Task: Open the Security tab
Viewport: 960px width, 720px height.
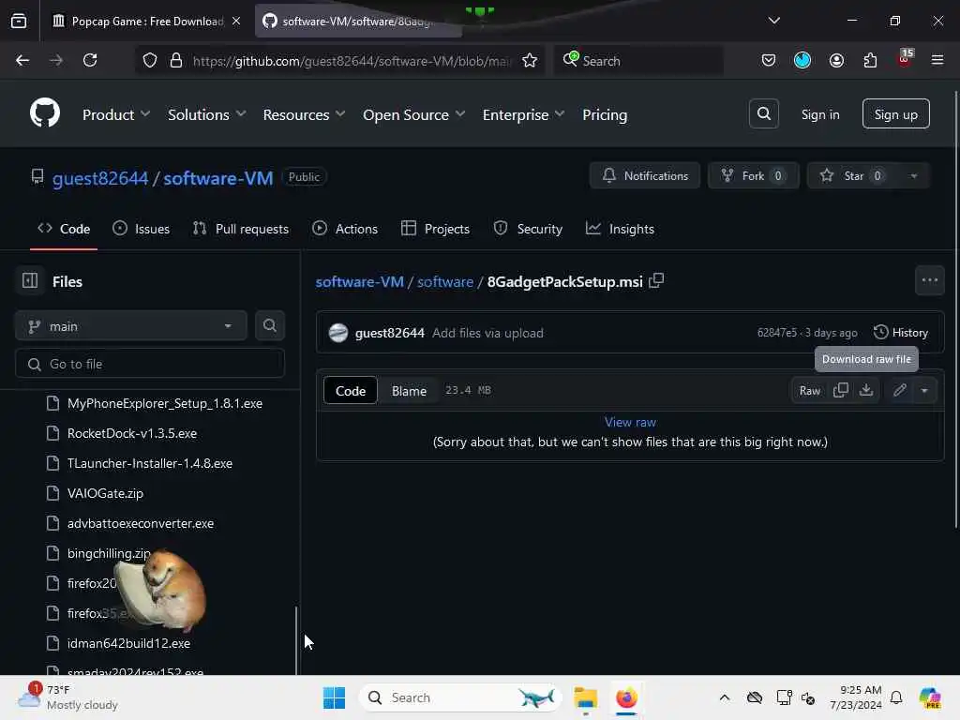Action: click(x=528, y=229)
